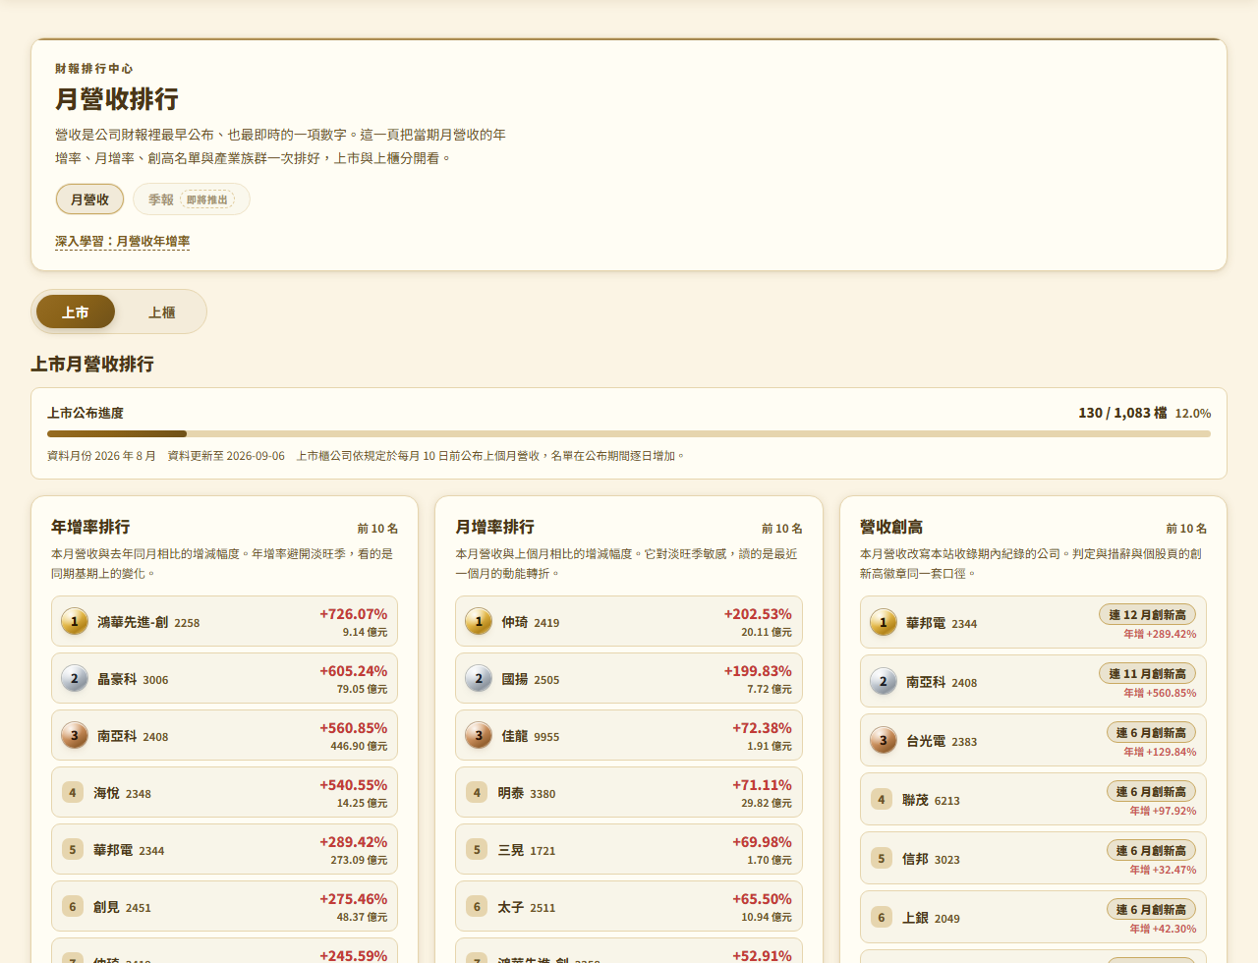Click the bronze rank 3 medal beside 南亞科 in 年增率排行
The width and height of the screenshot is (1258, 963).
(75, 735)
